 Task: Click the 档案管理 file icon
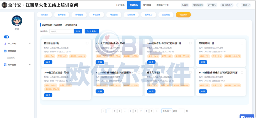pyautogui.click(x=5, y=51)
